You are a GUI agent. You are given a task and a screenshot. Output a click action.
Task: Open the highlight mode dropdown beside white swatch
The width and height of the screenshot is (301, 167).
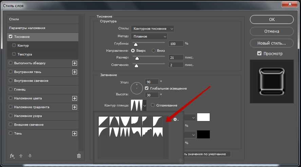(190, 117)
